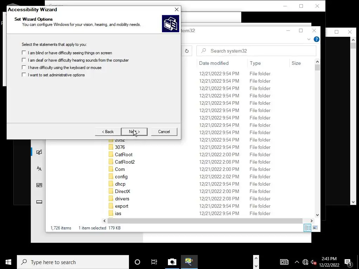Click the muted volume tray icon
359x269 pixels.
click(x=313, y=262)
